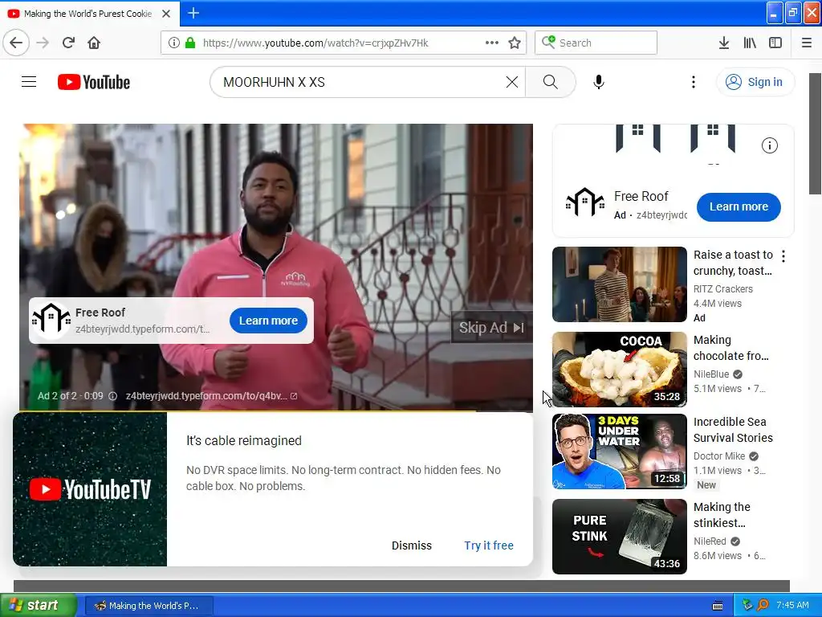822x617 pixels.
Task: Open Making chocolate COCOA thumbnail
Action: [x=619, y=370]
